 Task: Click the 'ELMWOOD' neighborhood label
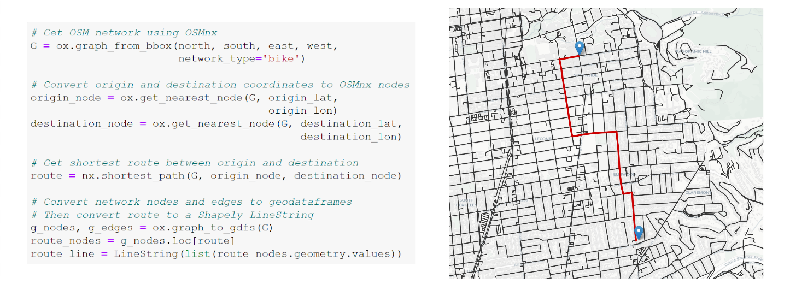pos(624,175)
